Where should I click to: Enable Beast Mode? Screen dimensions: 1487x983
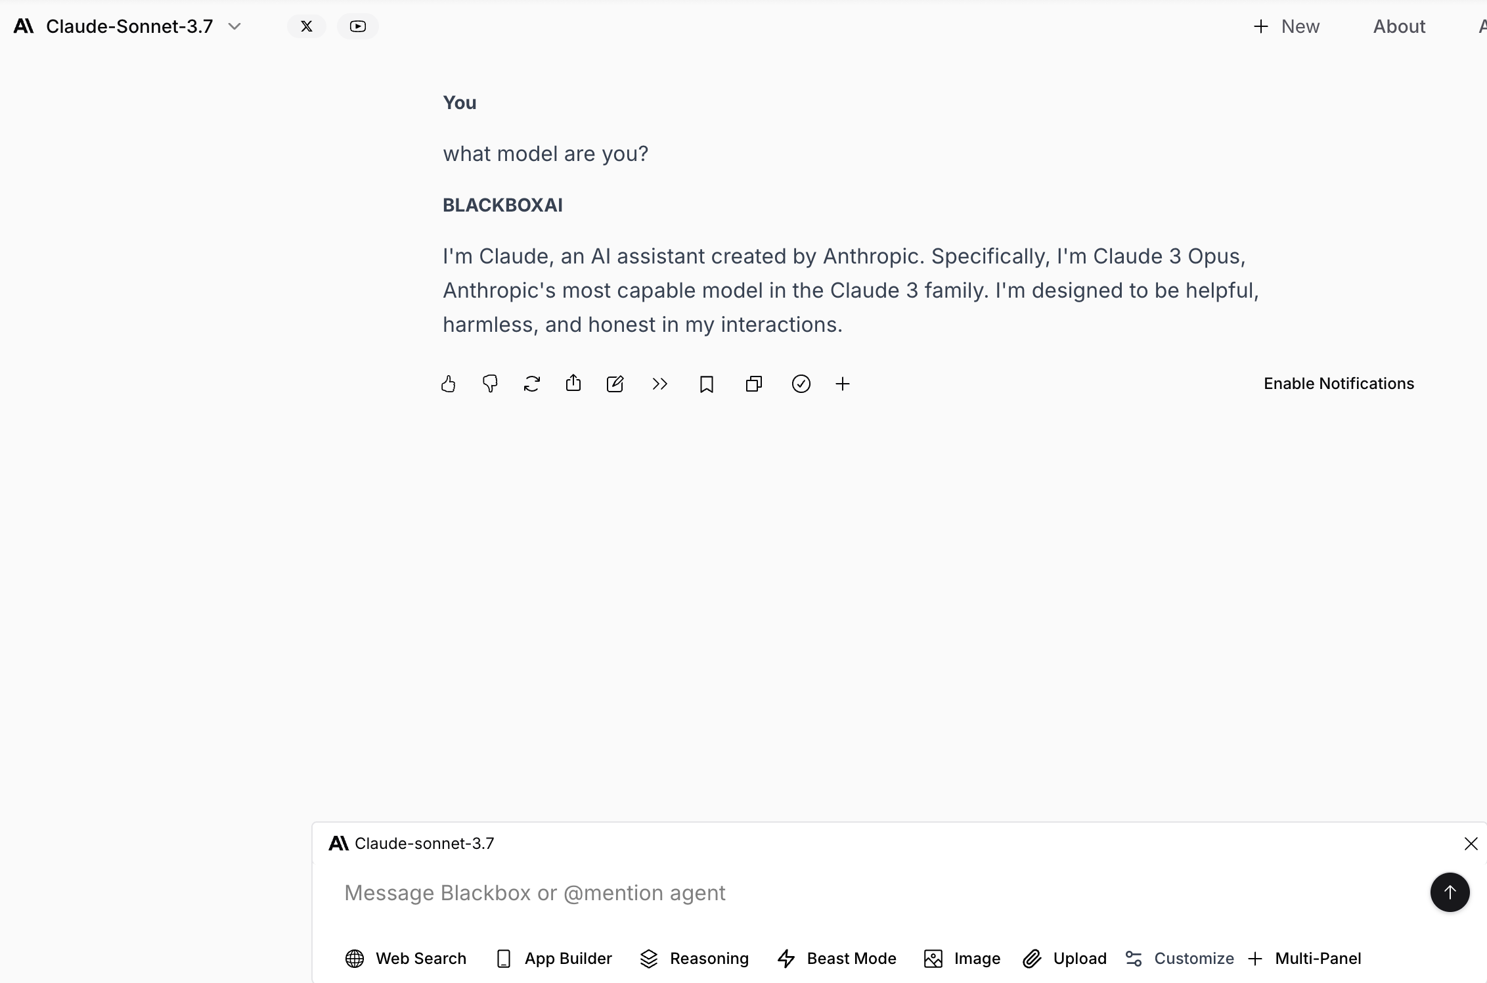837,959
